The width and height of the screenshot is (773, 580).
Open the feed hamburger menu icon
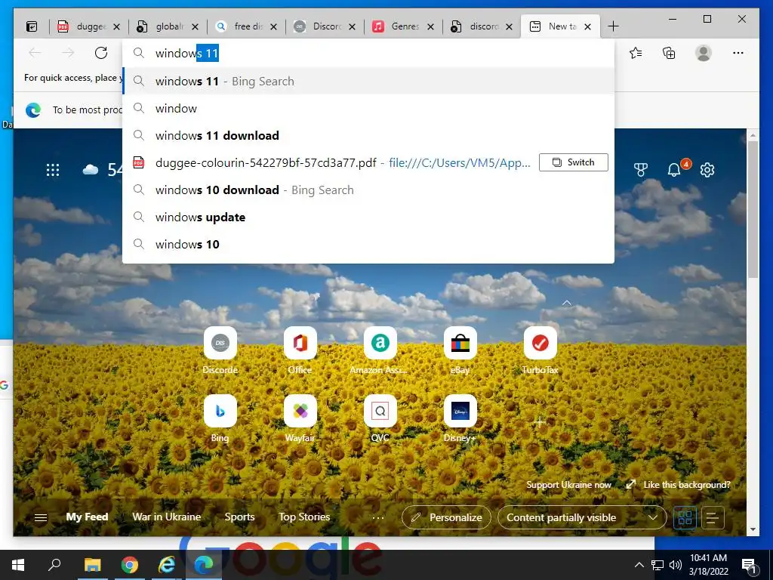click(41, 517)
